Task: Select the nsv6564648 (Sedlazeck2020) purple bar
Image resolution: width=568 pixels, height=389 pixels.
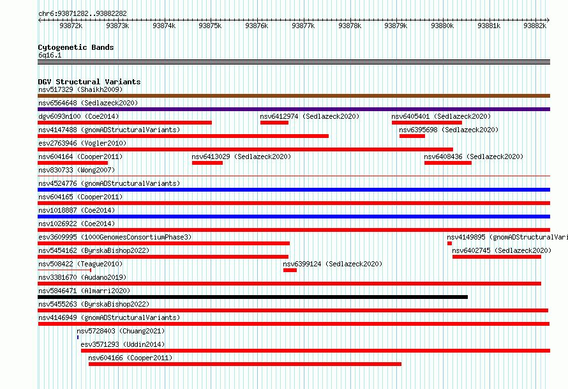Action: [294, 109]
